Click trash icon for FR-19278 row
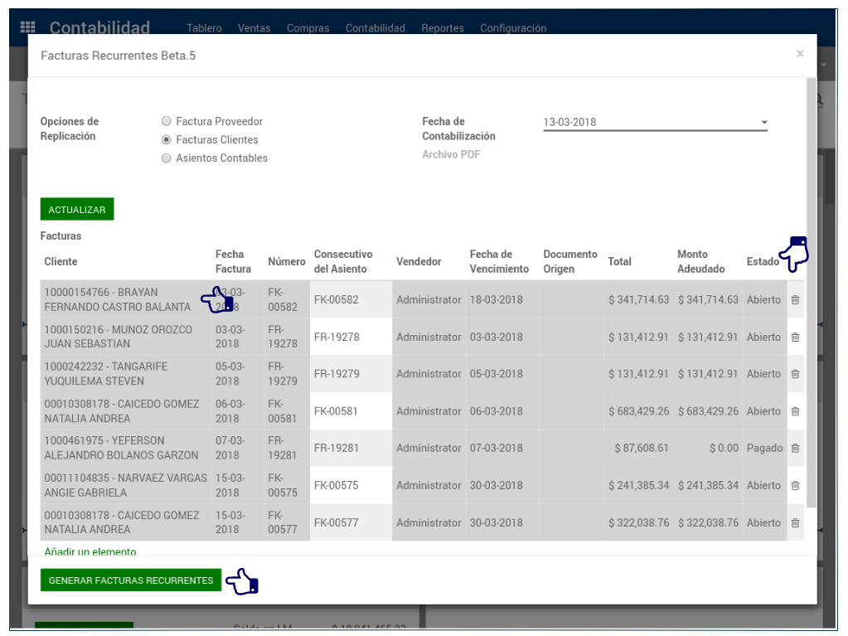The image size is (848, 636). [795, 337]
